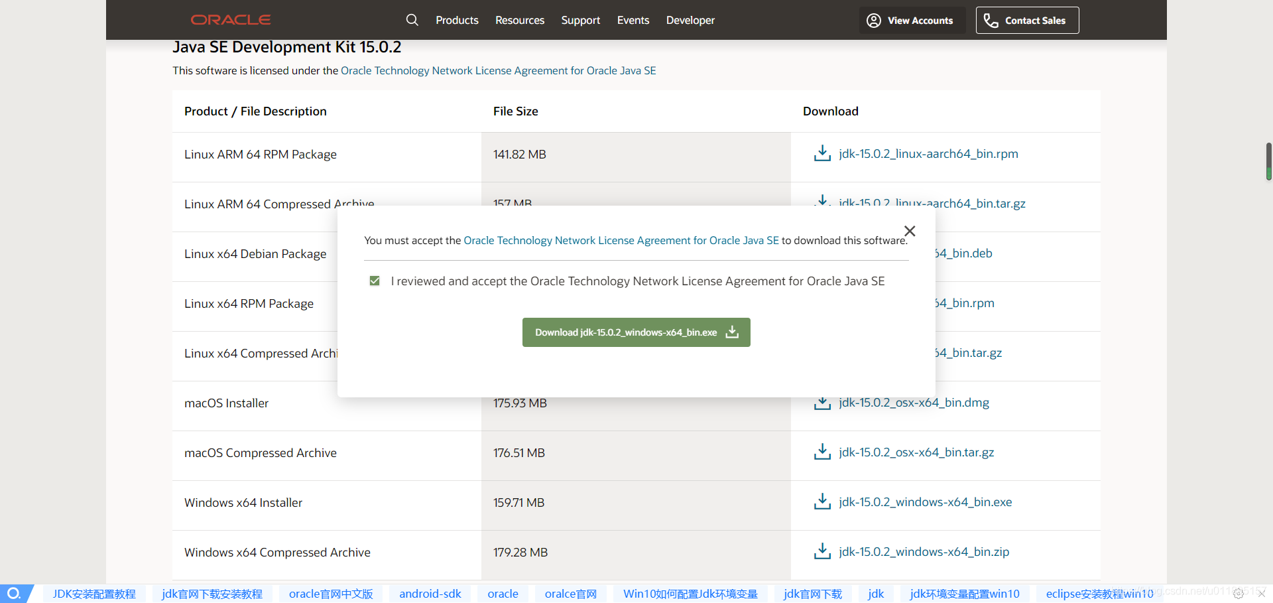Click the Product / File Description header
The image size is (1273, 603).
(x=255, y=111)
